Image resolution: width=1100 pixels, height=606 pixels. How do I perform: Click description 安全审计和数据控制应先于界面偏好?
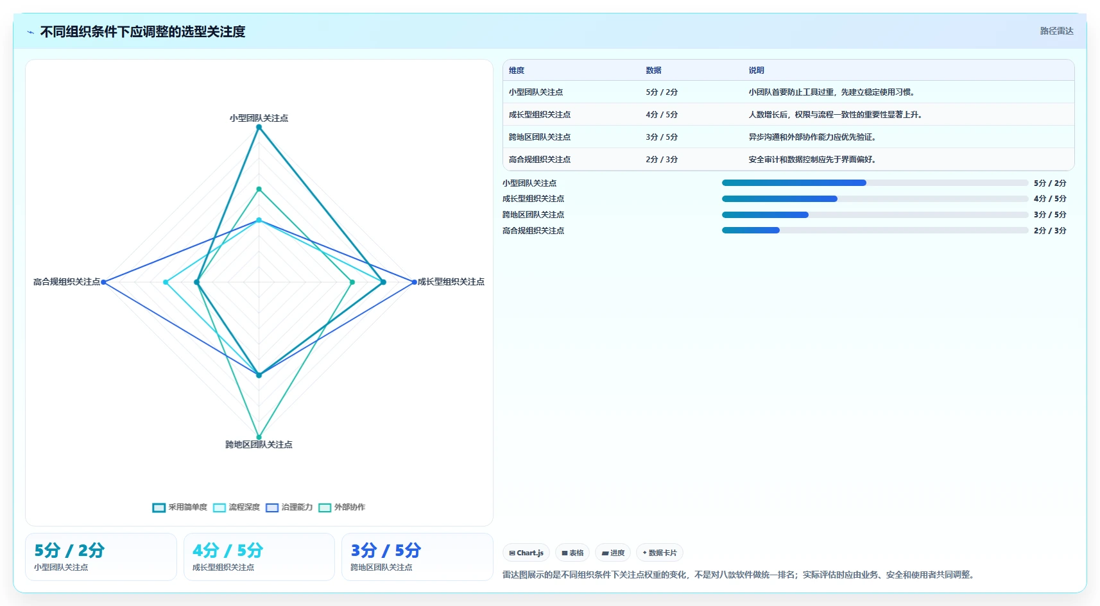click(812, 160)
